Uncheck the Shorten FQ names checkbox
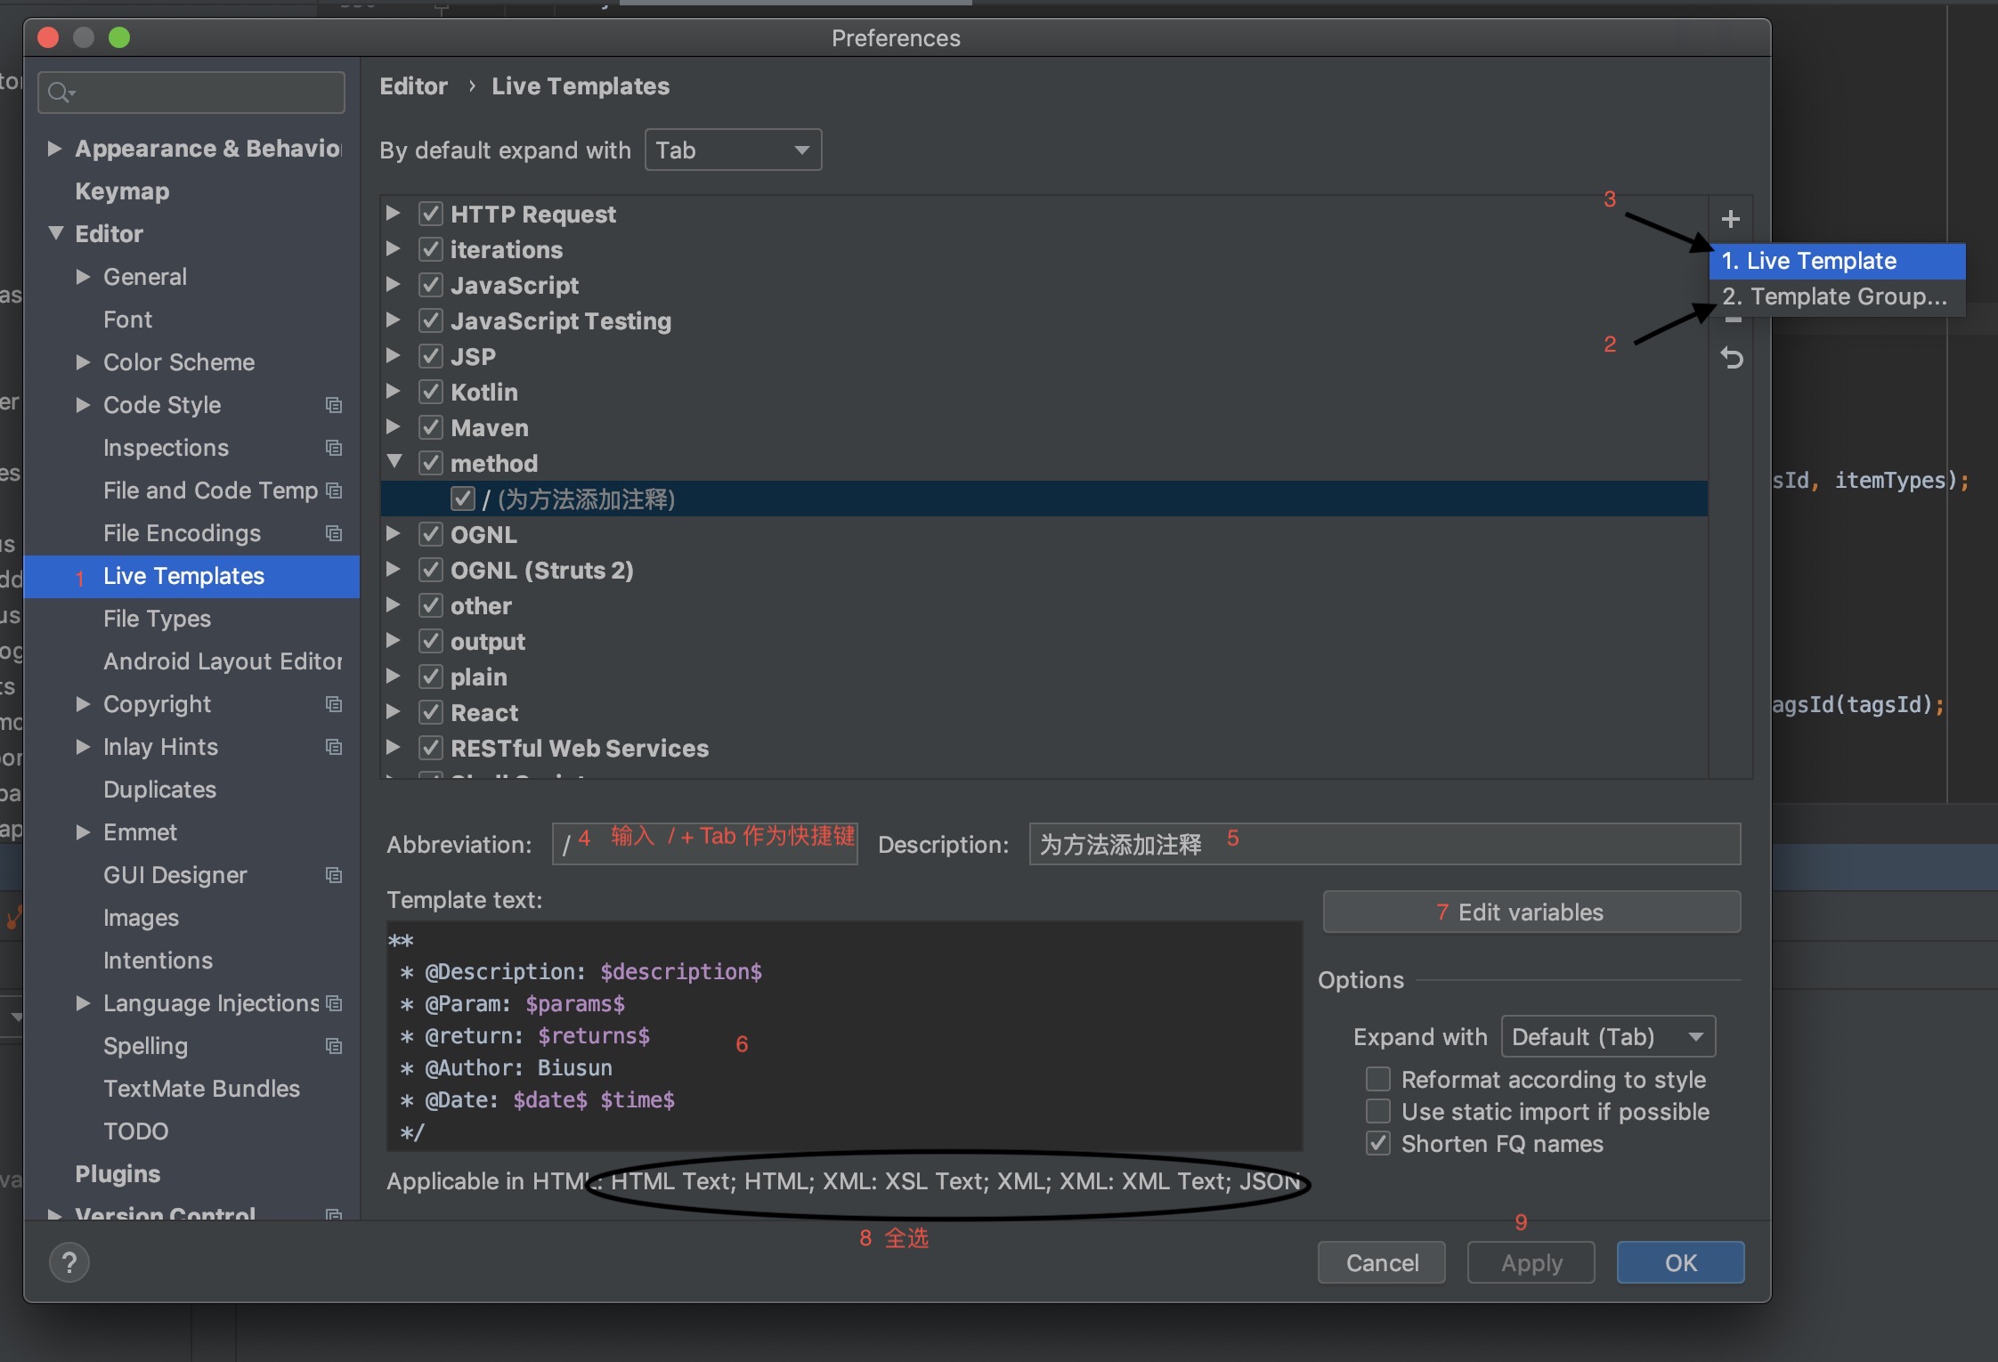Viewport: 1998px width, 1362px height. [x=1378, y=1143]
